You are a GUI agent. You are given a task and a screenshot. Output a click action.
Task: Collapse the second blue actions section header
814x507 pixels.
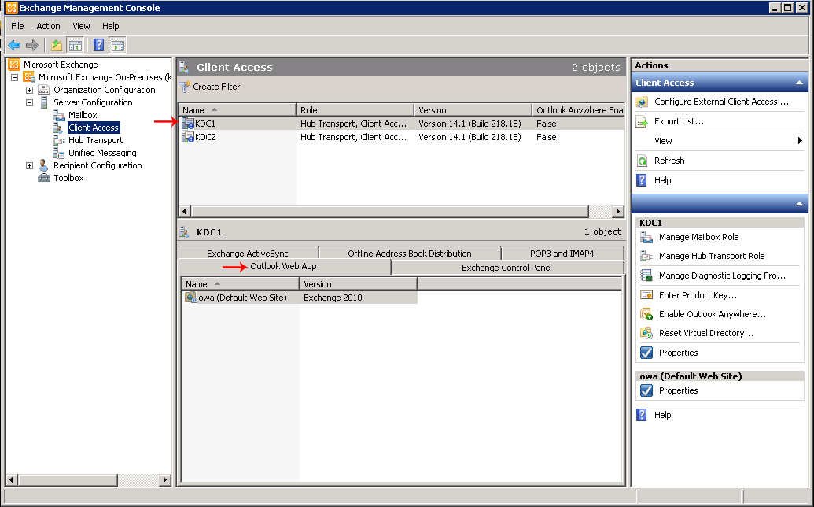point(800,204)
